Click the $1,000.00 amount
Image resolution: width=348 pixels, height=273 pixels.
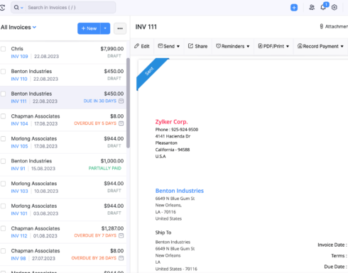[112, 161]
